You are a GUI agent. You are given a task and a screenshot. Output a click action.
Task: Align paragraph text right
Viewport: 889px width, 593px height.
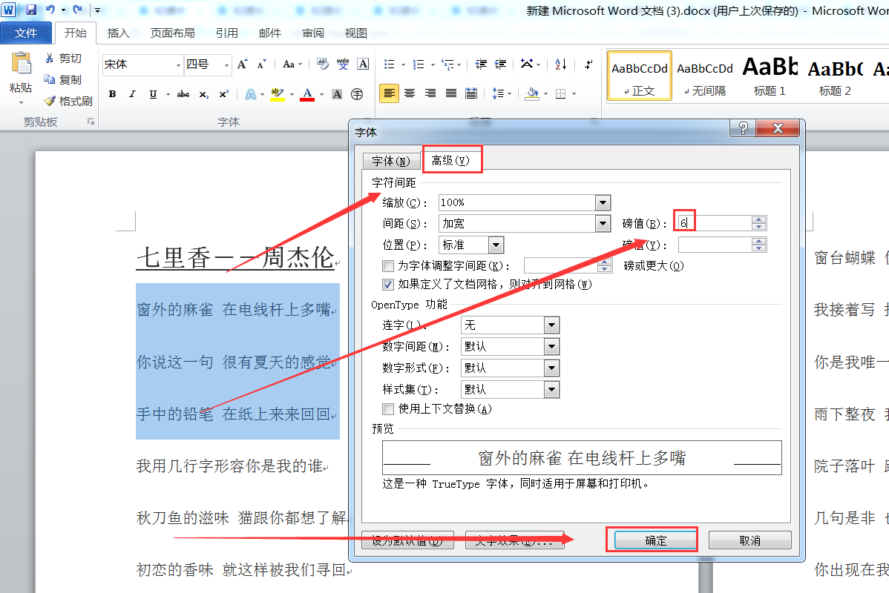coord(430,93)
